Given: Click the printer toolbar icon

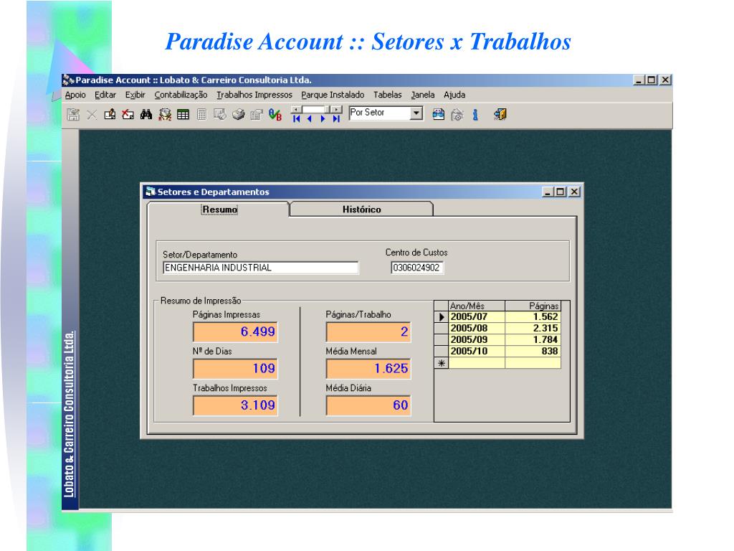Looking at the screenshot, I should pyautogui.click(x=238, y=114).
